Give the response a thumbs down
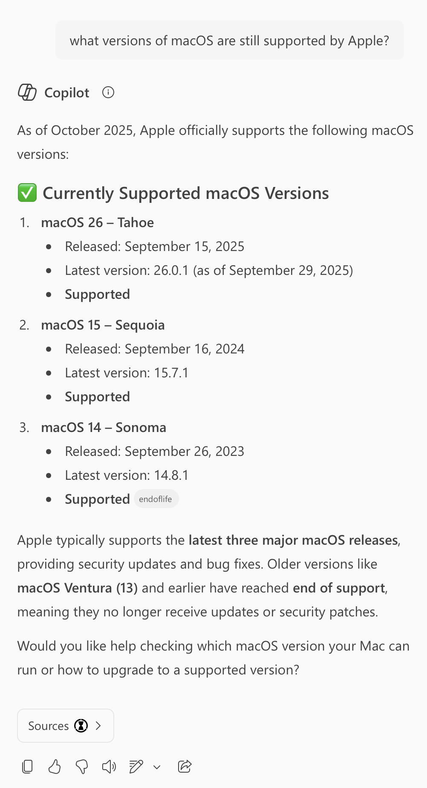The image size is (427, 788). pyautogui.click(x=82, y=766)
